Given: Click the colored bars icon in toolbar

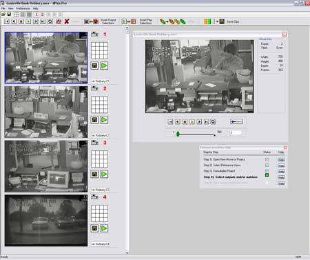Looking at the screenshot, I should click(x=207, y=21).
